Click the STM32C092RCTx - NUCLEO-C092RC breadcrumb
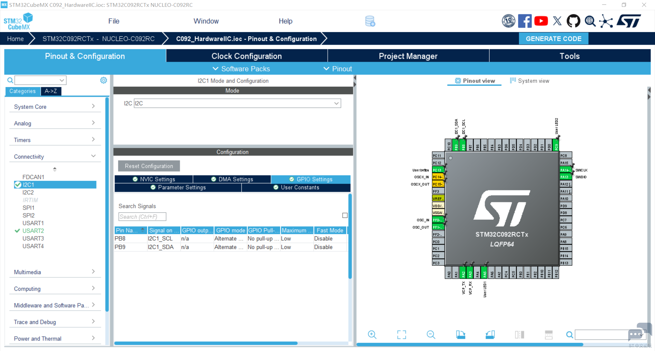This screenshot has height=351, width=655. 99,39
